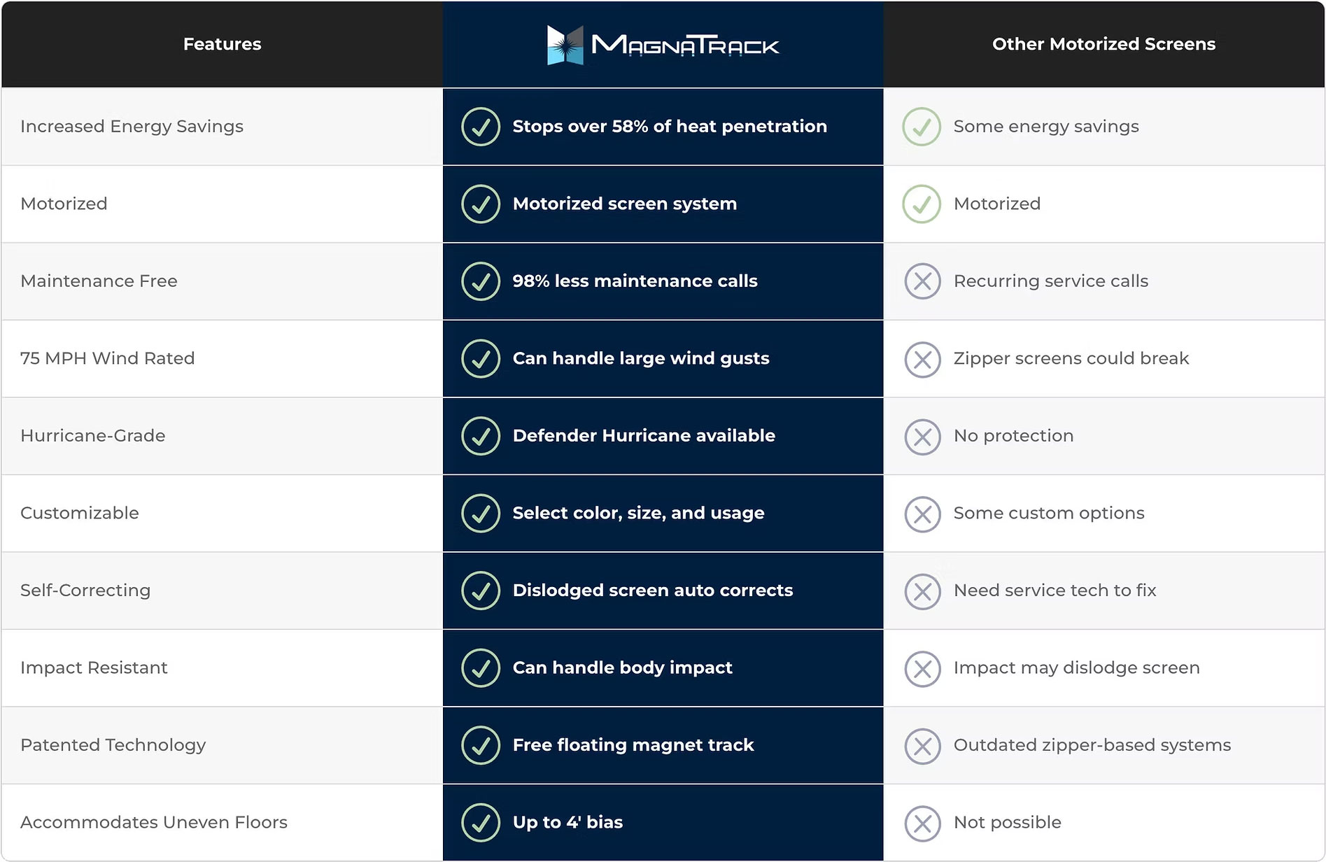1326x862 pixels.
Task: Click the Motorized feature label in Features column
Action: [x=64, y=204]
